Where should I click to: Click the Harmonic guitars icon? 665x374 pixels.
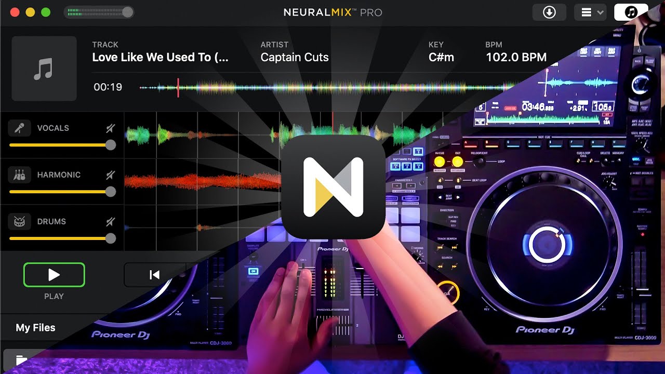pos(20,175)
